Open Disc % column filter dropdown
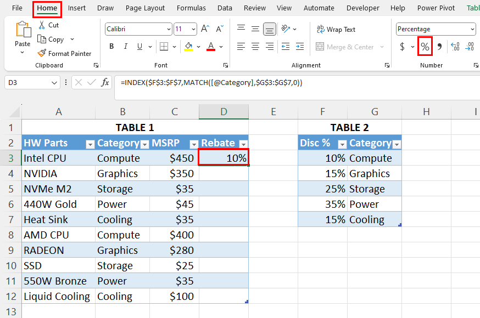Screen dimensions: 480x318 click(342, 144)
